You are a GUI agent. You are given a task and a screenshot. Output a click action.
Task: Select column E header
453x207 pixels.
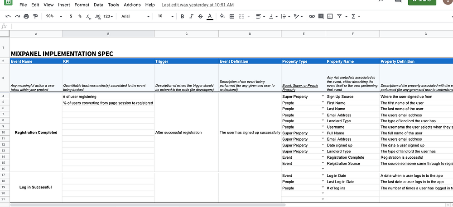tap(304, 34)
